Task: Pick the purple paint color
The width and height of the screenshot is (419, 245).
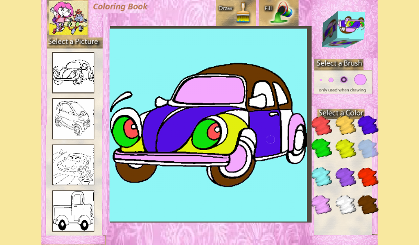Action: click(x=345, y=177)
